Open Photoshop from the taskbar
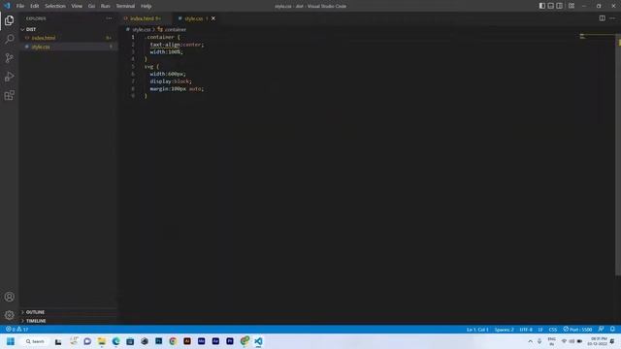621x349 pixels. tap(158, 341)
